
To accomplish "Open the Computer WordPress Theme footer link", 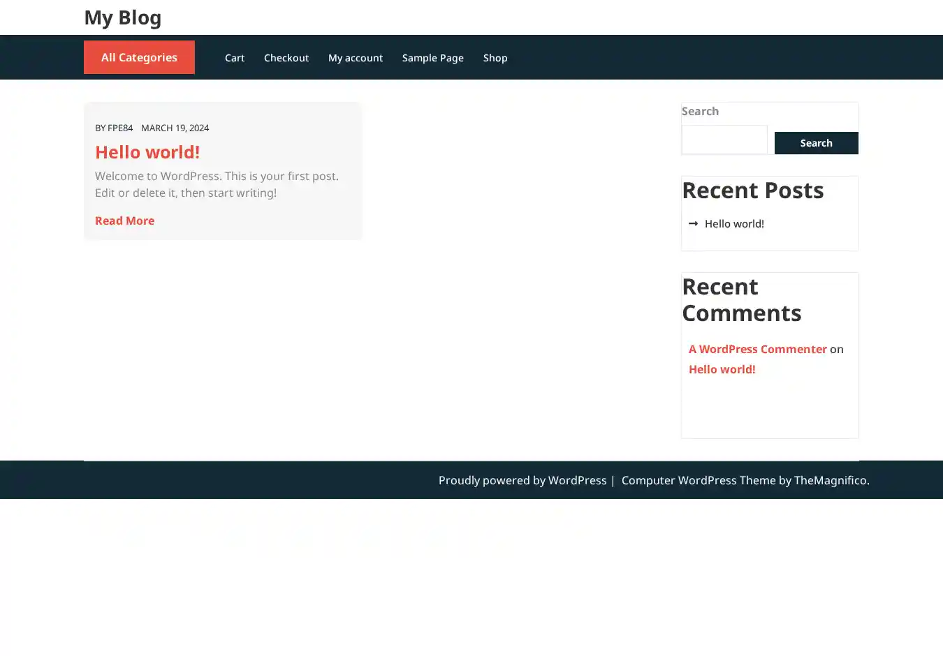I will [698, 480].
